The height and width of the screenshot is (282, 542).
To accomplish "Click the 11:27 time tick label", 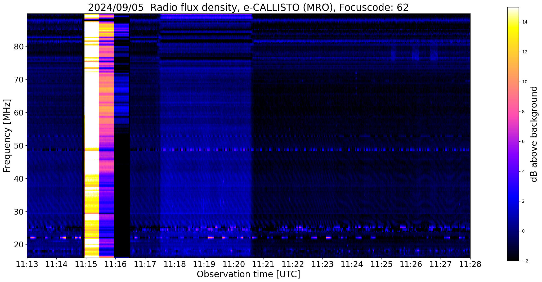I will [x=441, y=264].
